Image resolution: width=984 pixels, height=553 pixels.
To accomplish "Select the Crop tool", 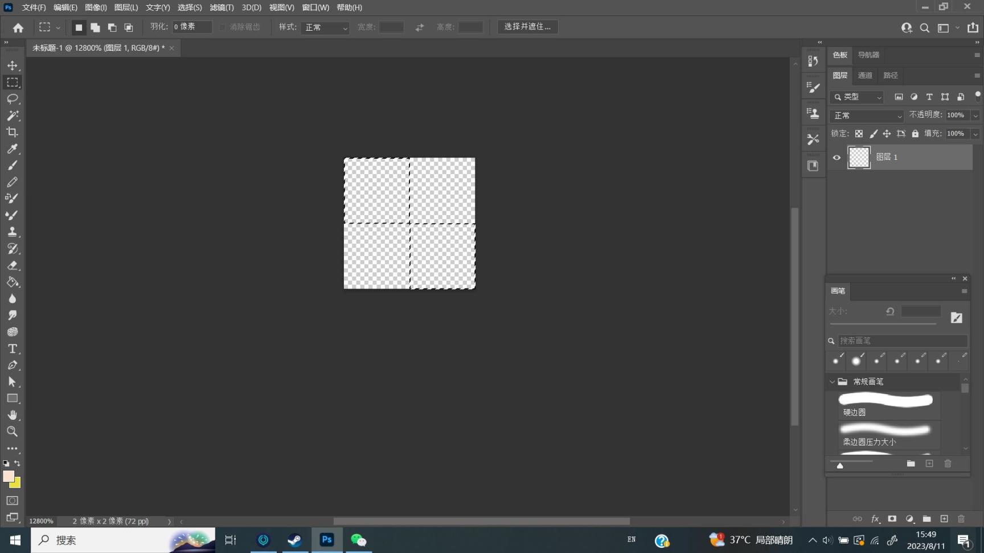I will (x=13, y=132).
